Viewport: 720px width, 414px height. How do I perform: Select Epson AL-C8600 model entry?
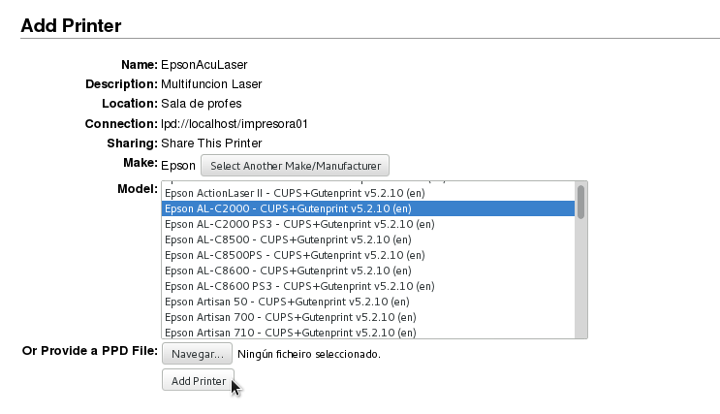click(368, 271)
